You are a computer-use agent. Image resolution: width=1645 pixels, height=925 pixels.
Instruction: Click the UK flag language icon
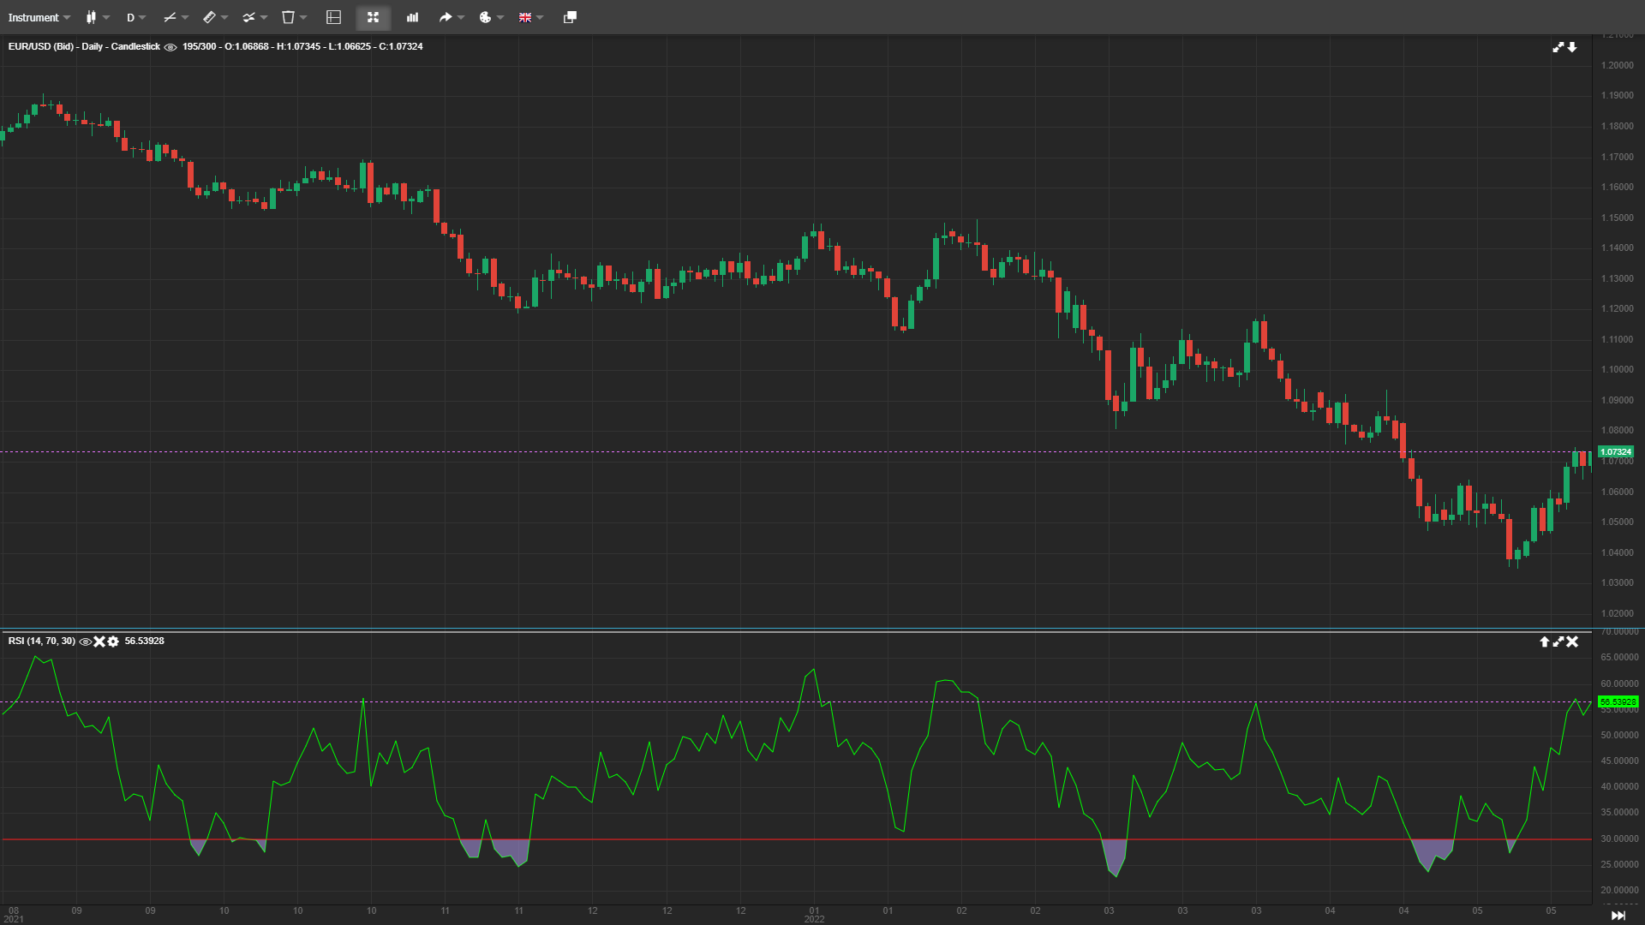coord(524,17)
